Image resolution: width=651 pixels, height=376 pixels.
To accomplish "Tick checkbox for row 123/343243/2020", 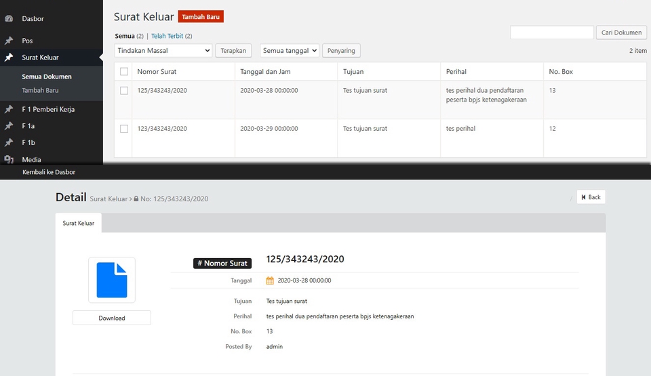I will 123,129.
